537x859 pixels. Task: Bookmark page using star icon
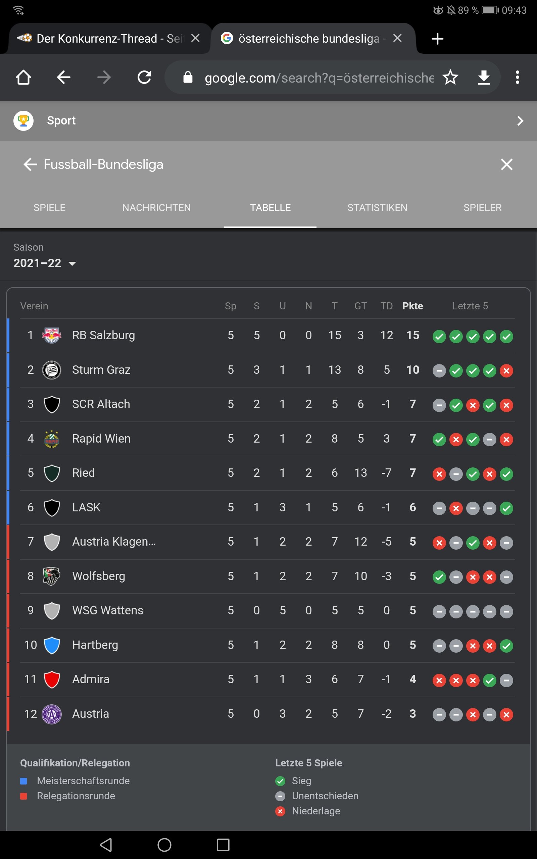point(450,77)
